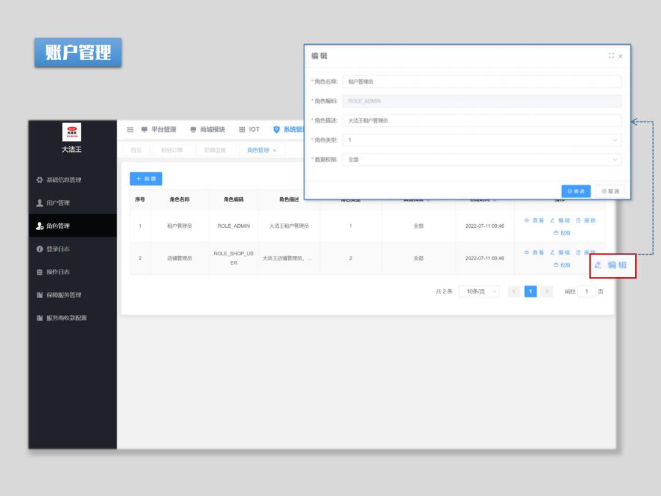Click the 新增 button to add a role
This screenshot has height=496, width=661.
click(145, 178)
